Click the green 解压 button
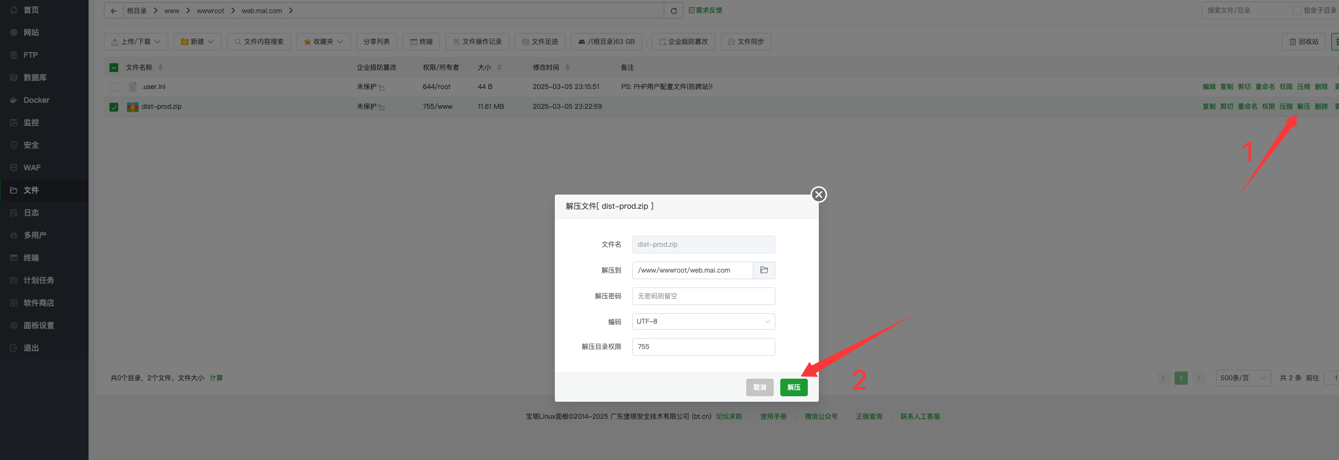Viewport: 1339px width, 460px height. [x=794, y=387]
